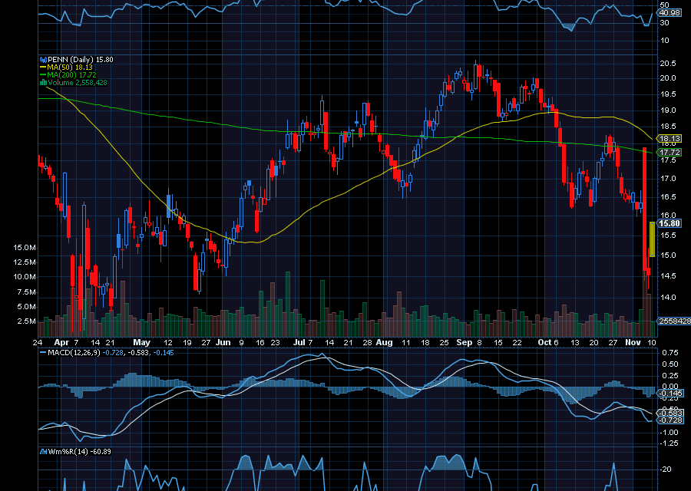Image resolution: width=691 pixels, height=491 pixels.
Task: Click the green MA(200) line icon in the legend
Action: (43, 74)
